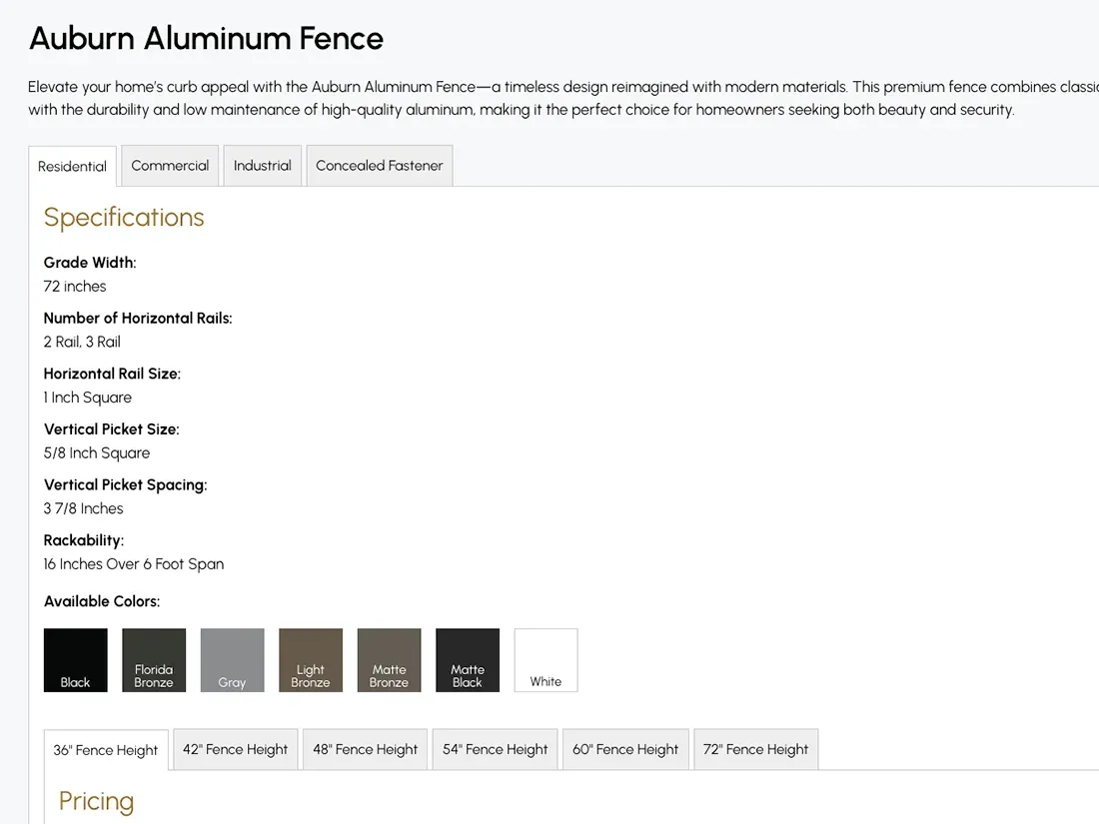Choose the 48" Fence Height tab
Screen dimensions: 1099x824
pyautogui.click(x=365, y=749)
